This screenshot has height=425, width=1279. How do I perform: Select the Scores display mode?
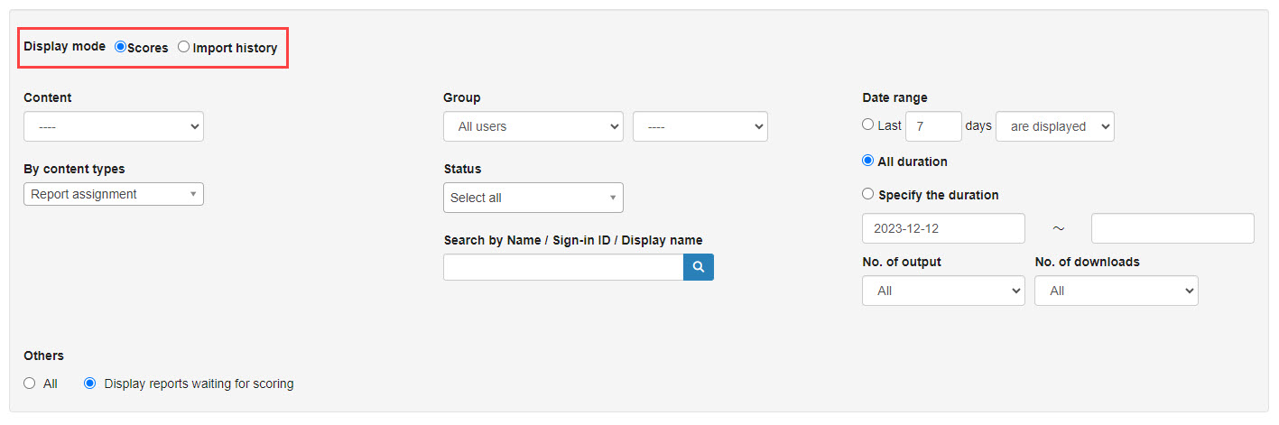(121, 47)
